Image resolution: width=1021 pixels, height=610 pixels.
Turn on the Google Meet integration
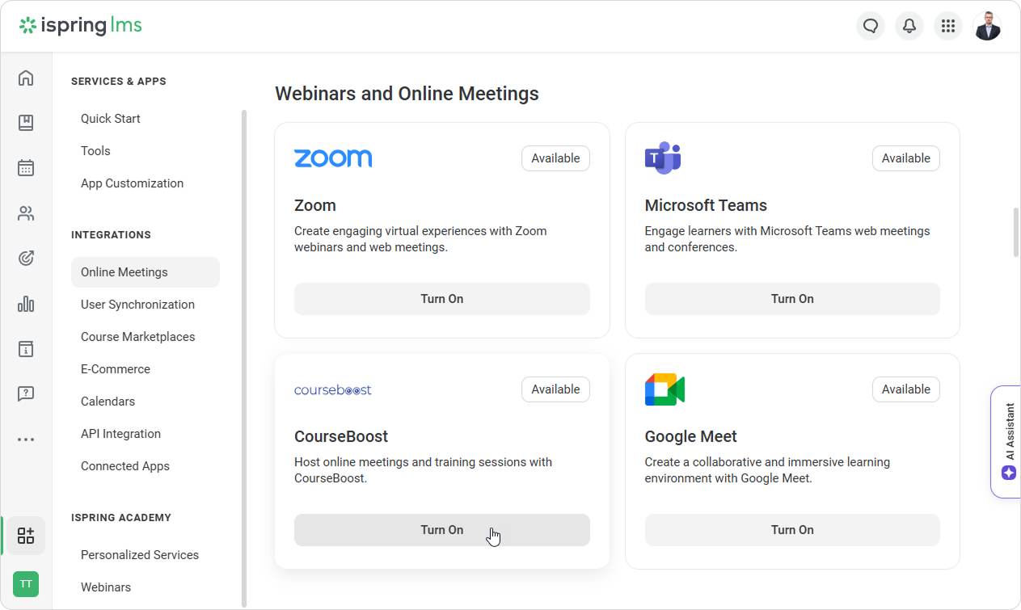point(791,530)
